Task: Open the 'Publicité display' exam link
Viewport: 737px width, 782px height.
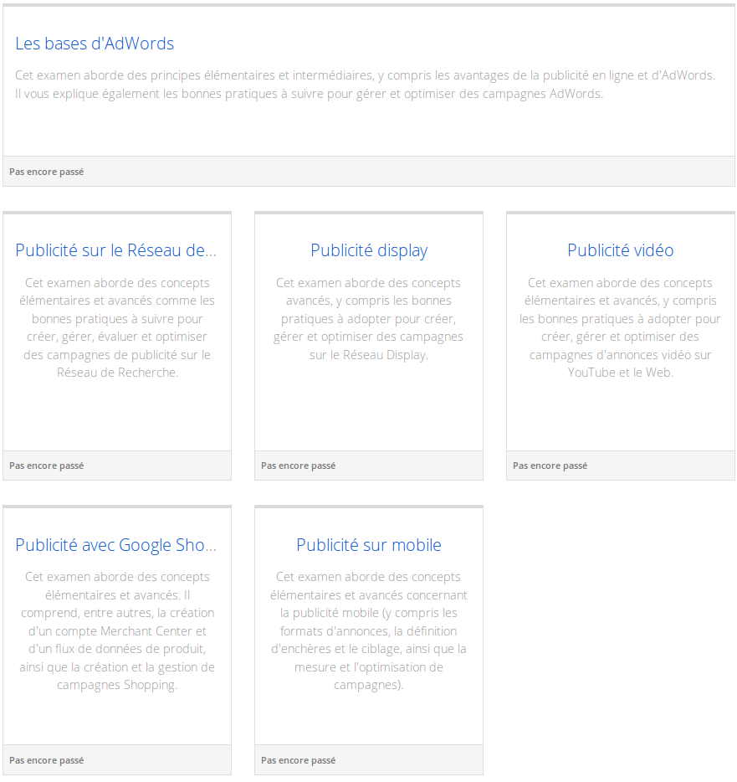Action: (369, 250)
